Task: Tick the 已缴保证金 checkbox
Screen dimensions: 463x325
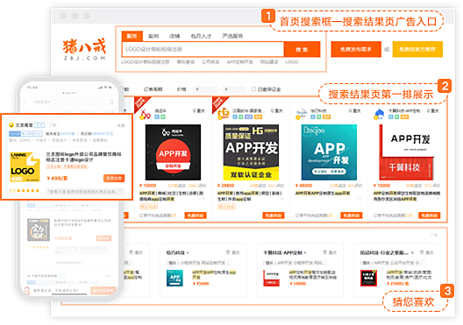Action: coord(253,89)
